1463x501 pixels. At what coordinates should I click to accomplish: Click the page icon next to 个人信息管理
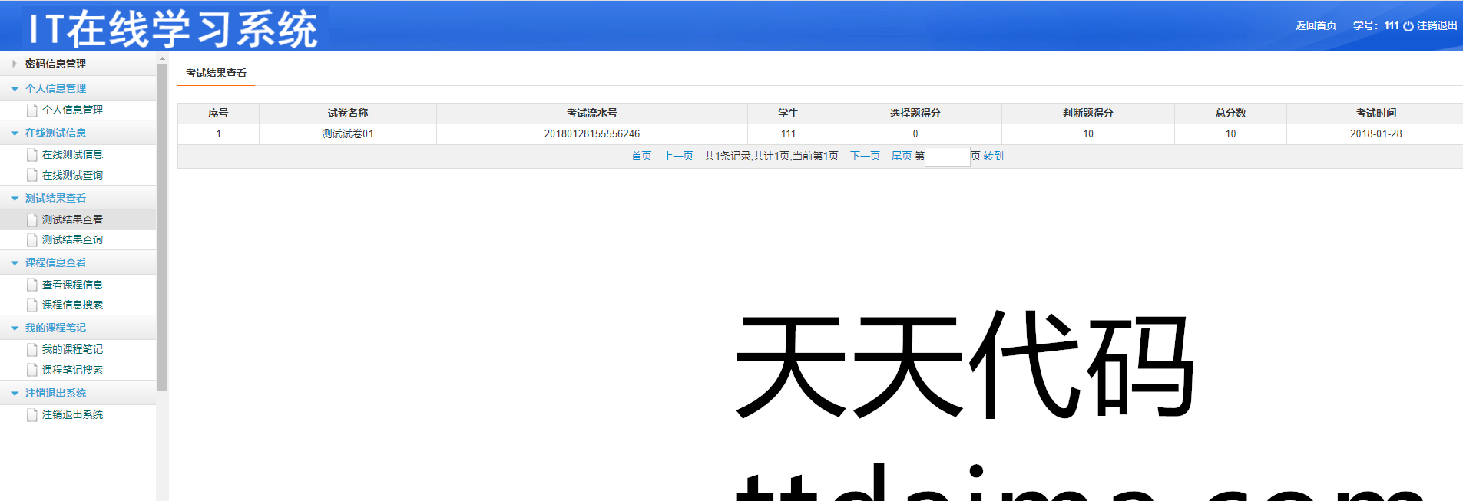[32, 110]
